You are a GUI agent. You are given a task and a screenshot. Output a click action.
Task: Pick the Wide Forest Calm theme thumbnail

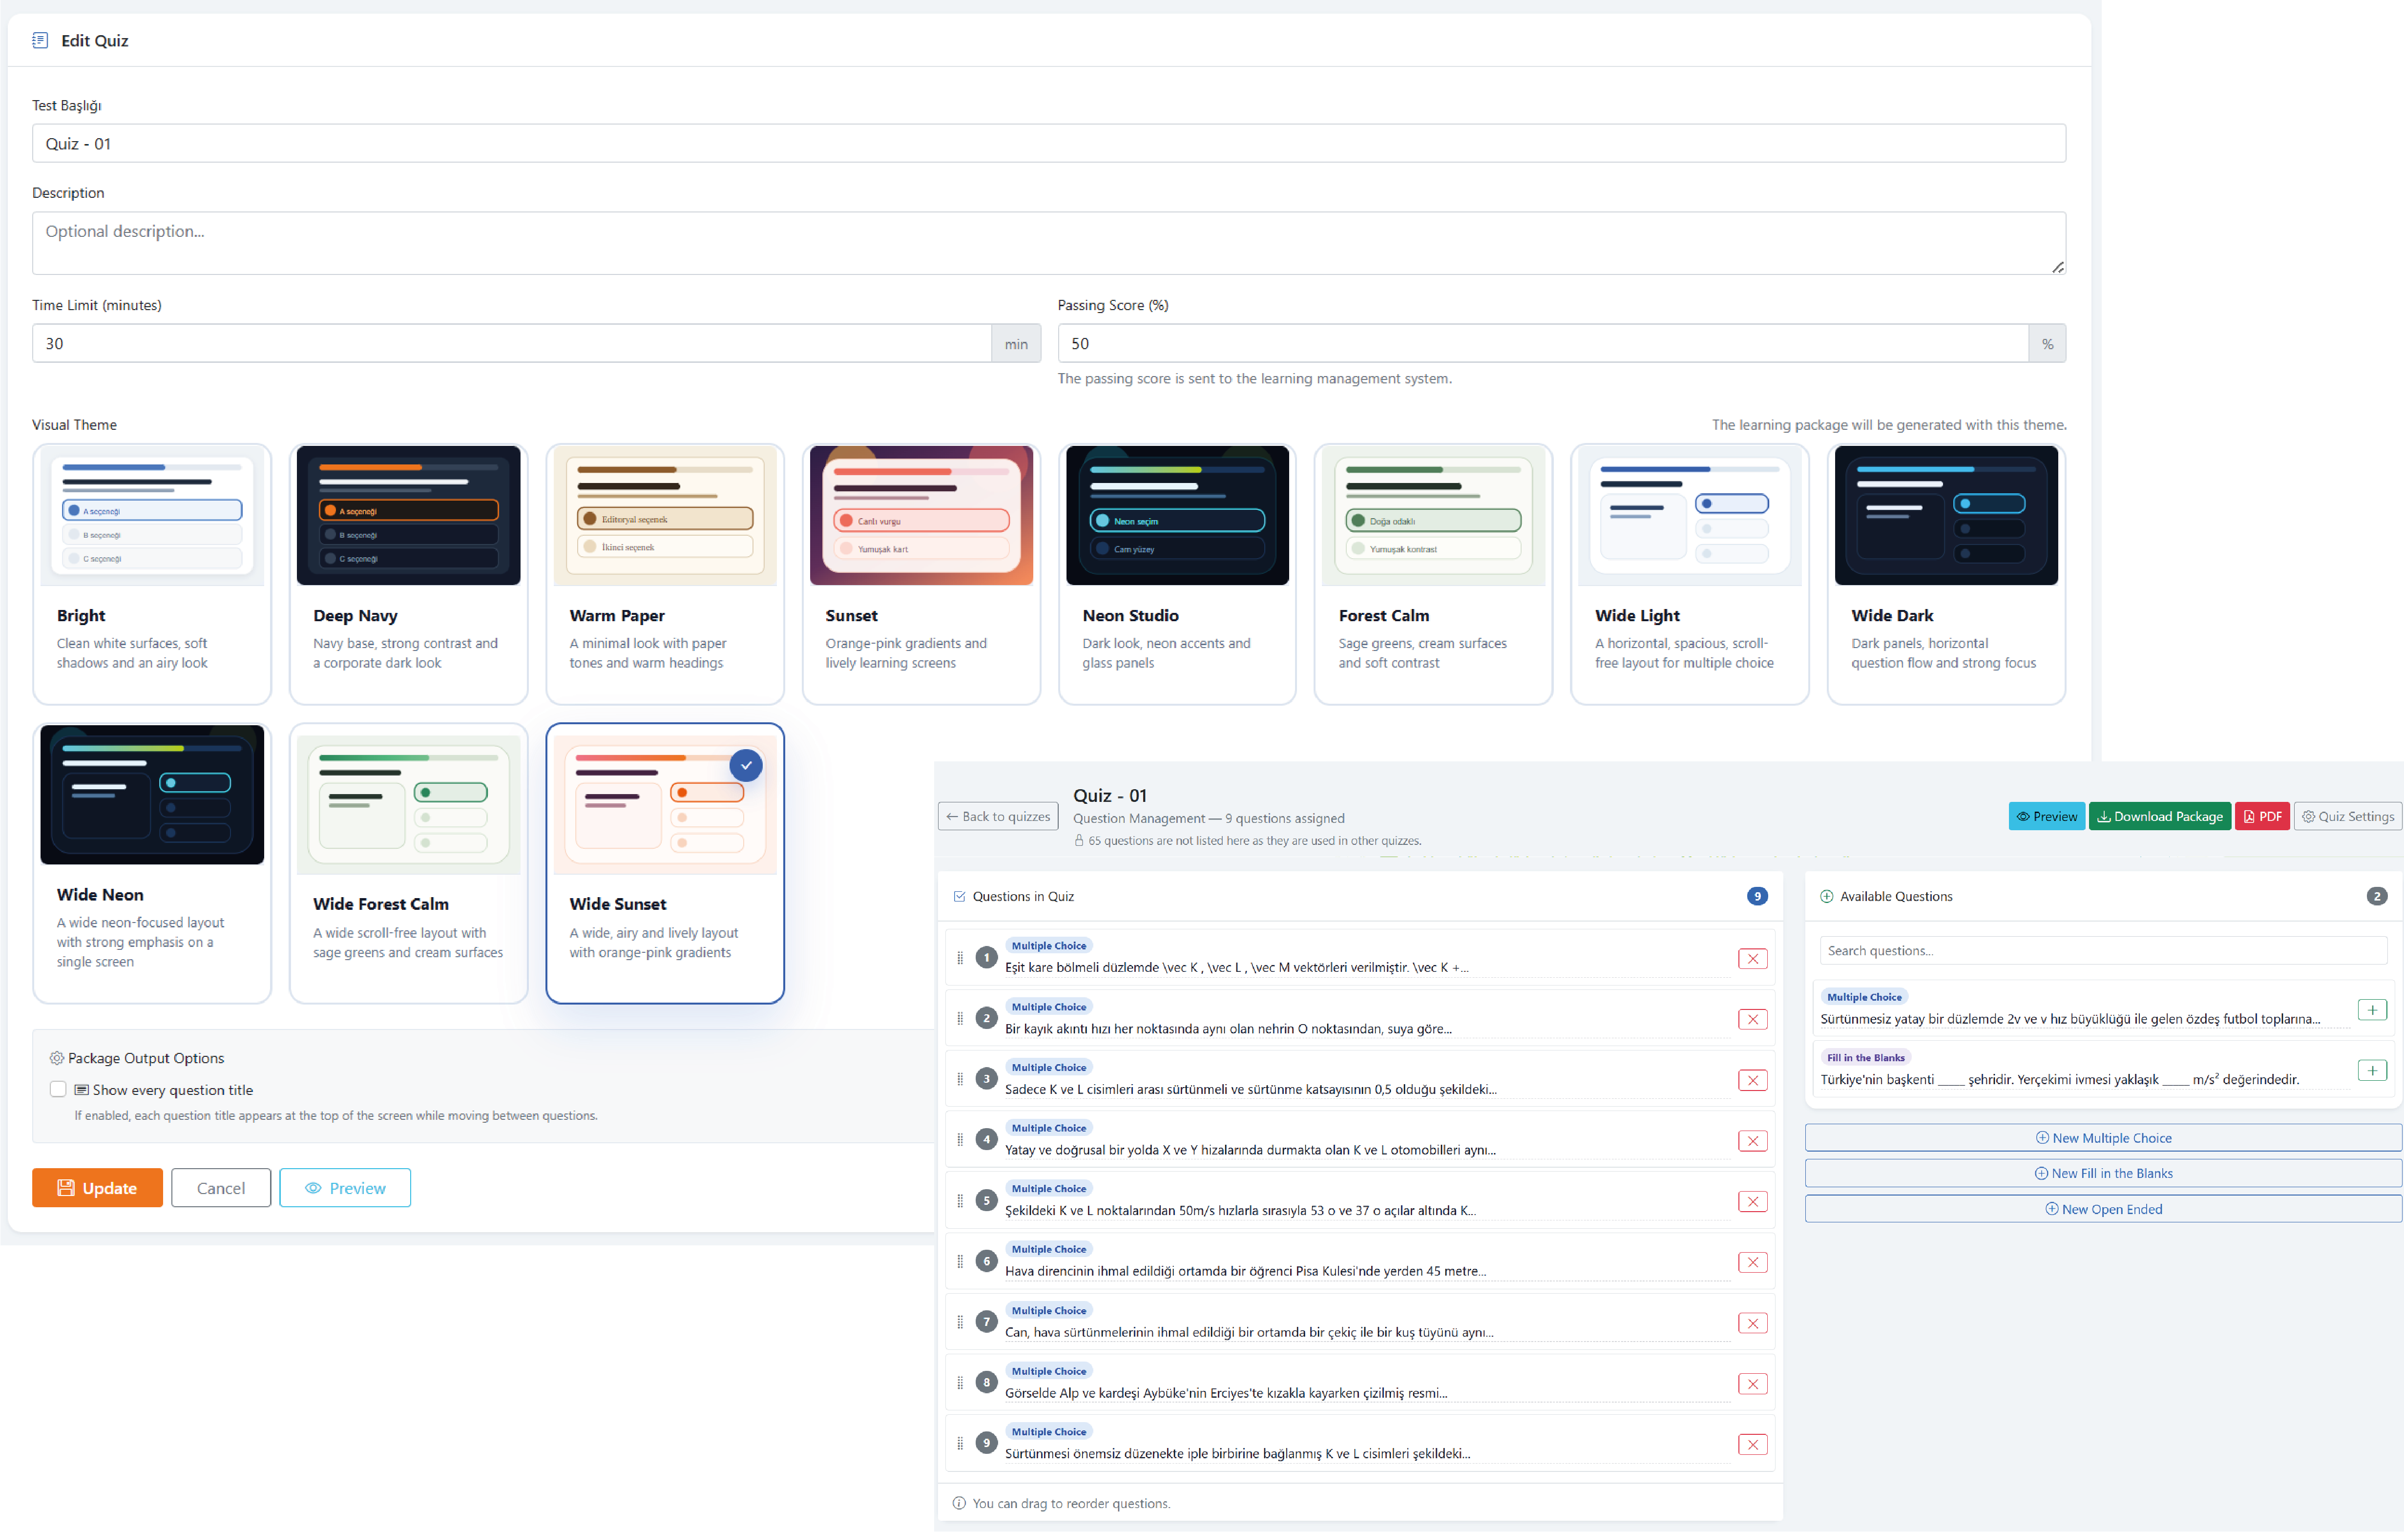408,804
